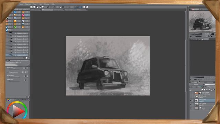The width and height of the screenshot is (220, 124).
Task: Open the Filter menu
Action: (40, 4)
